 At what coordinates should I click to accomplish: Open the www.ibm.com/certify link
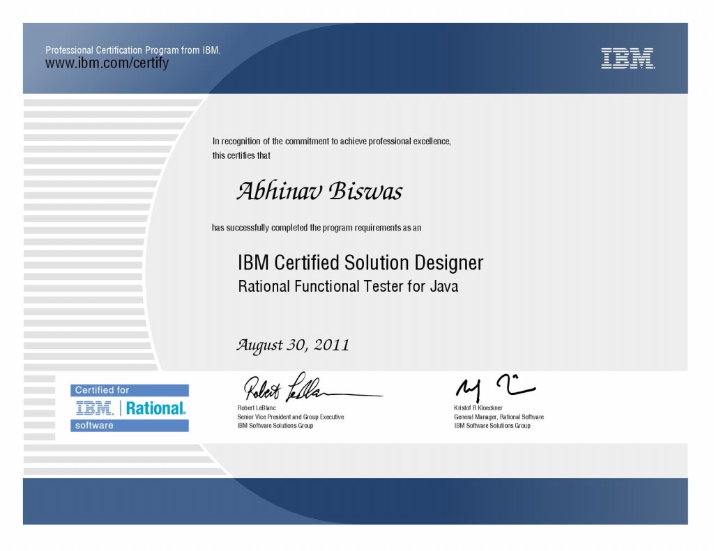107,63
